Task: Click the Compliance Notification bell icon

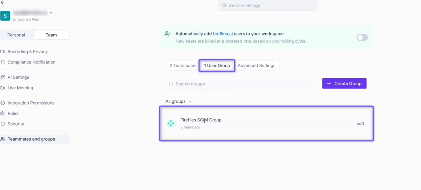Action: pos(3,62)
